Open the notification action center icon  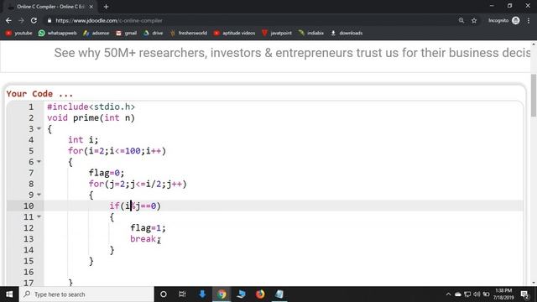[524, 294]
